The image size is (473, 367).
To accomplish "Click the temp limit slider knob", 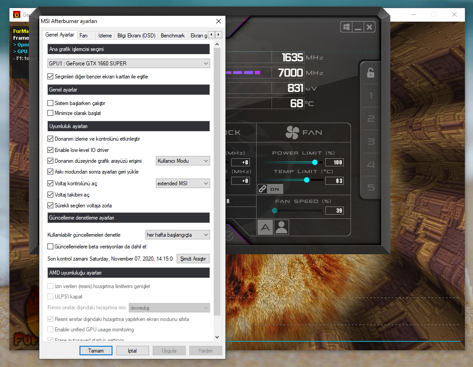I will (307, 180).
